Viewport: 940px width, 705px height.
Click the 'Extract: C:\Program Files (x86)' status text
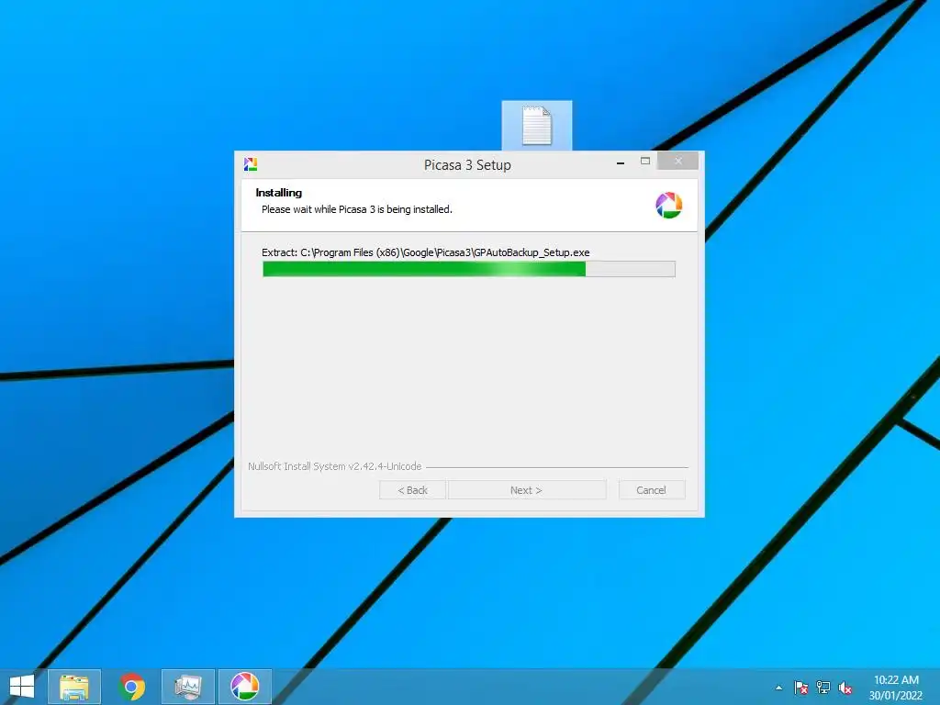pyautogui.click(x=426, y=252)
